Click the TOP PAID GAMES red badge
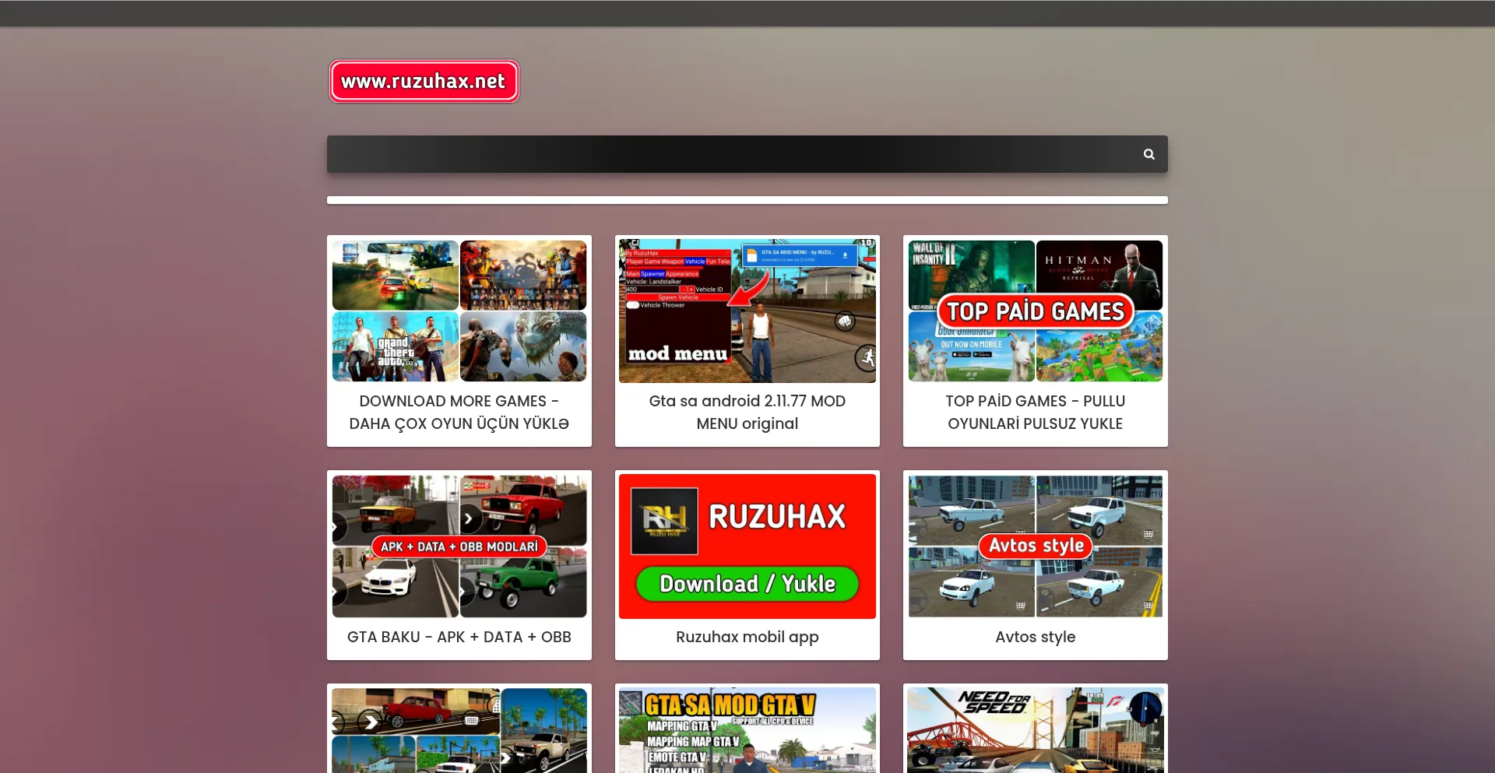The width and height of the screenshot is (1495, 773). [1035, 311]
